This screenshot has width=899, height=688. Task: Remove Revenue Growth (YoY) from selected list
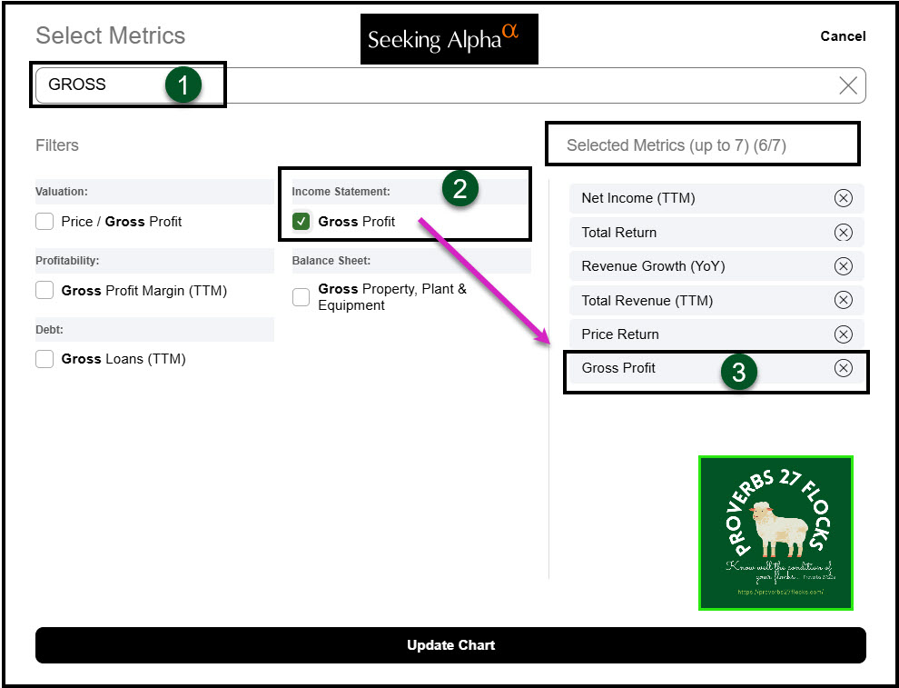(843, 266)
